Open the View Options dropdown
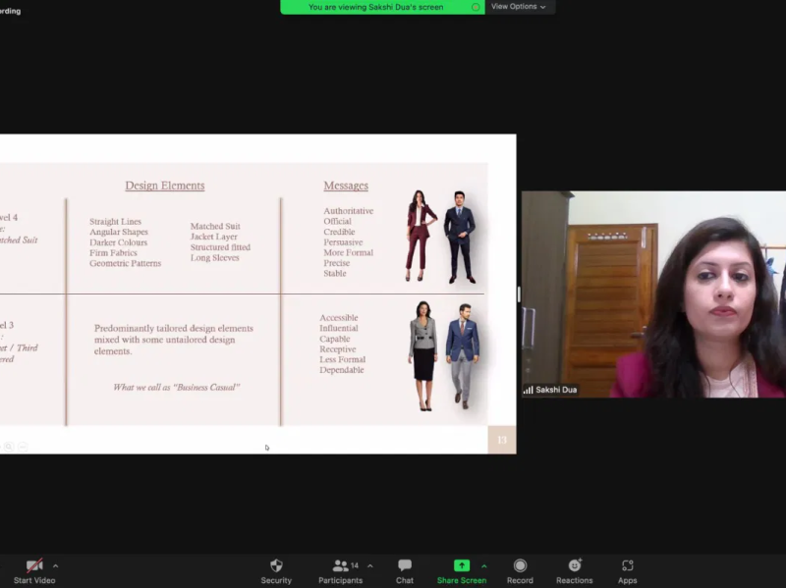Viewport: 786px width, 588px height. (519, 7)
